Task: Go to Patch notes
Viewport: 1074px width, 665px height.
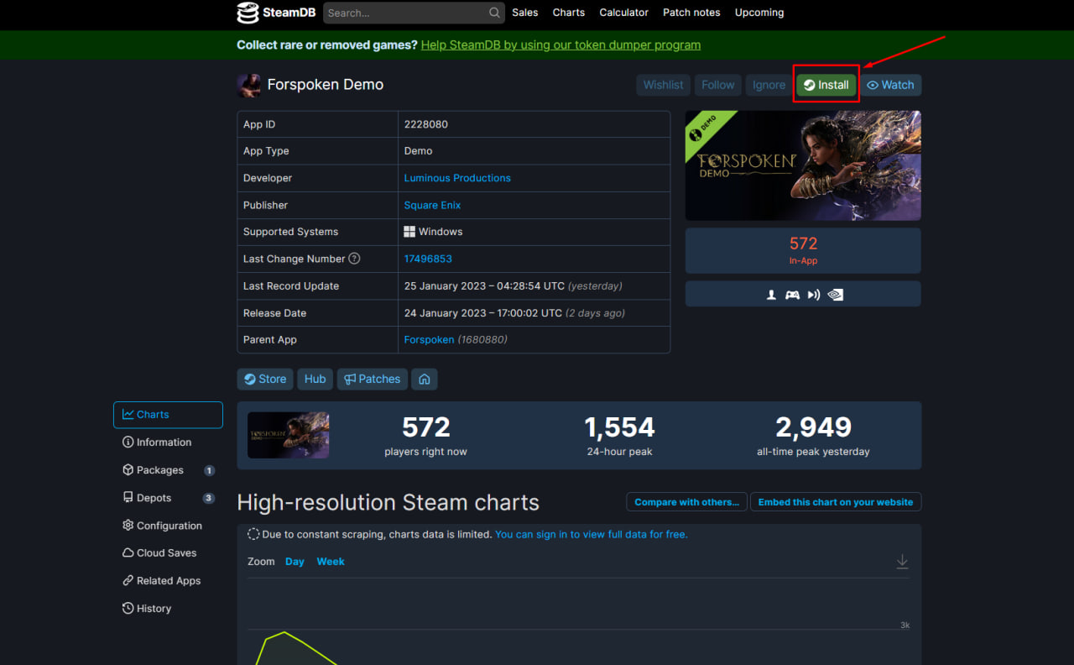Action: pyautogui.click(x=691, y=13)
